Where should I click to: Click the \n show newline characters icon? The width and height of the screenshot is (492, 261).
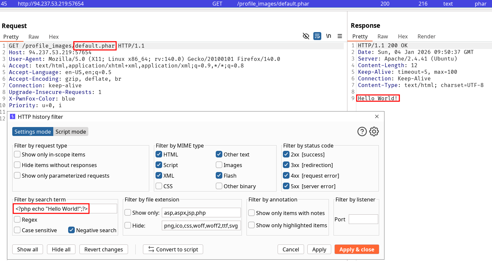329,36
